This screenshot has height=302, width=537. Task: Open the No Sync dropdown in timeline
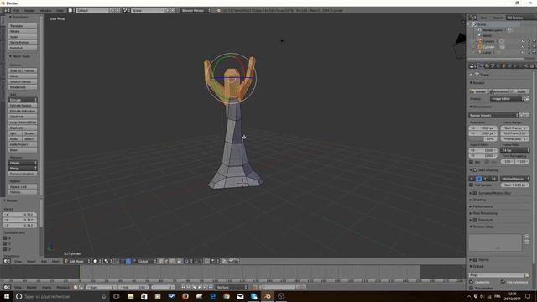pos(232,287)
